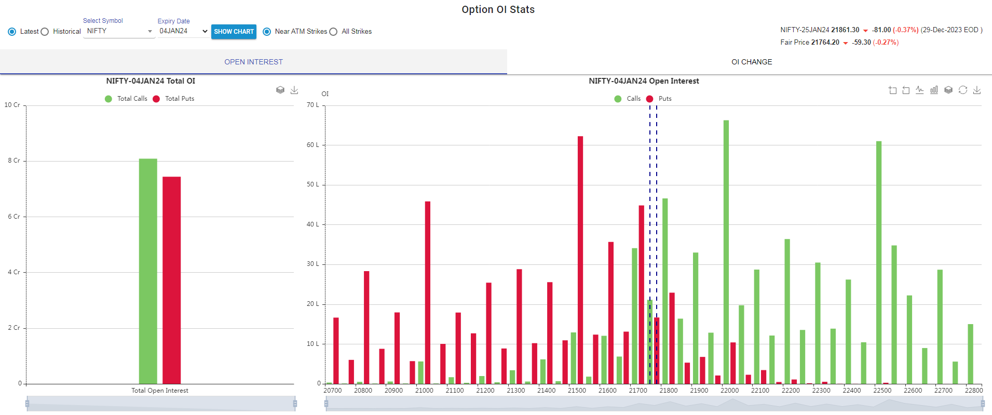Switch Open Interest chart to line view
The image size is (992, 415).
coord(920,90)
